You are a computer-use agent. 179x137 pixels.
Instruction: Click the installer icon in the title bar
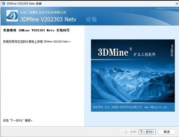pyautogui.click(x=3, y=4)
